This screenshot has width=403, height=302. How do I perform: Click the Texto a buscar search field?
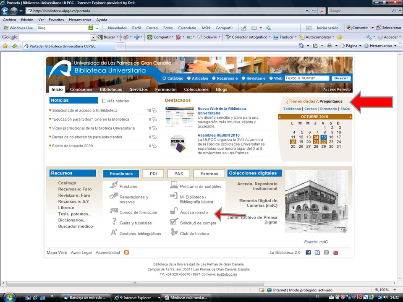[307, 78]
